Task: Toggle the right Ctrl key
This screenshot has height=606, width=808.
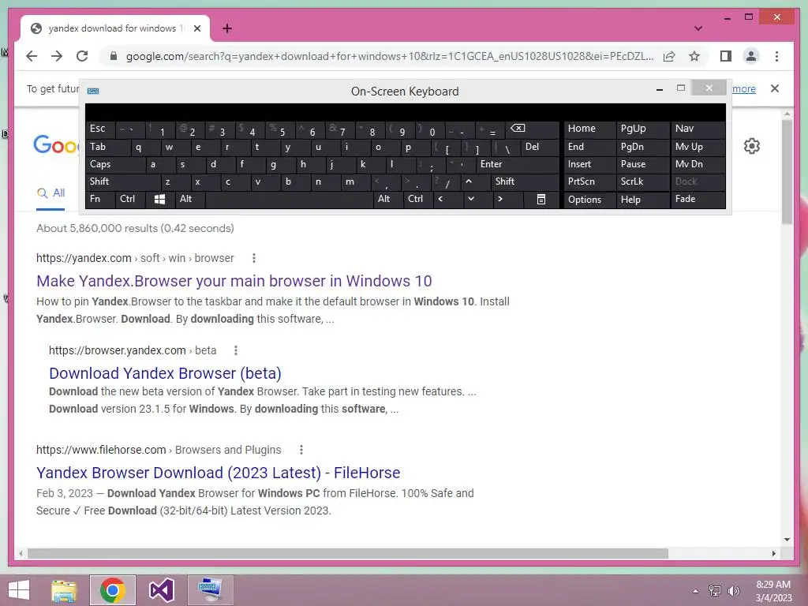Action: point(418,199)
